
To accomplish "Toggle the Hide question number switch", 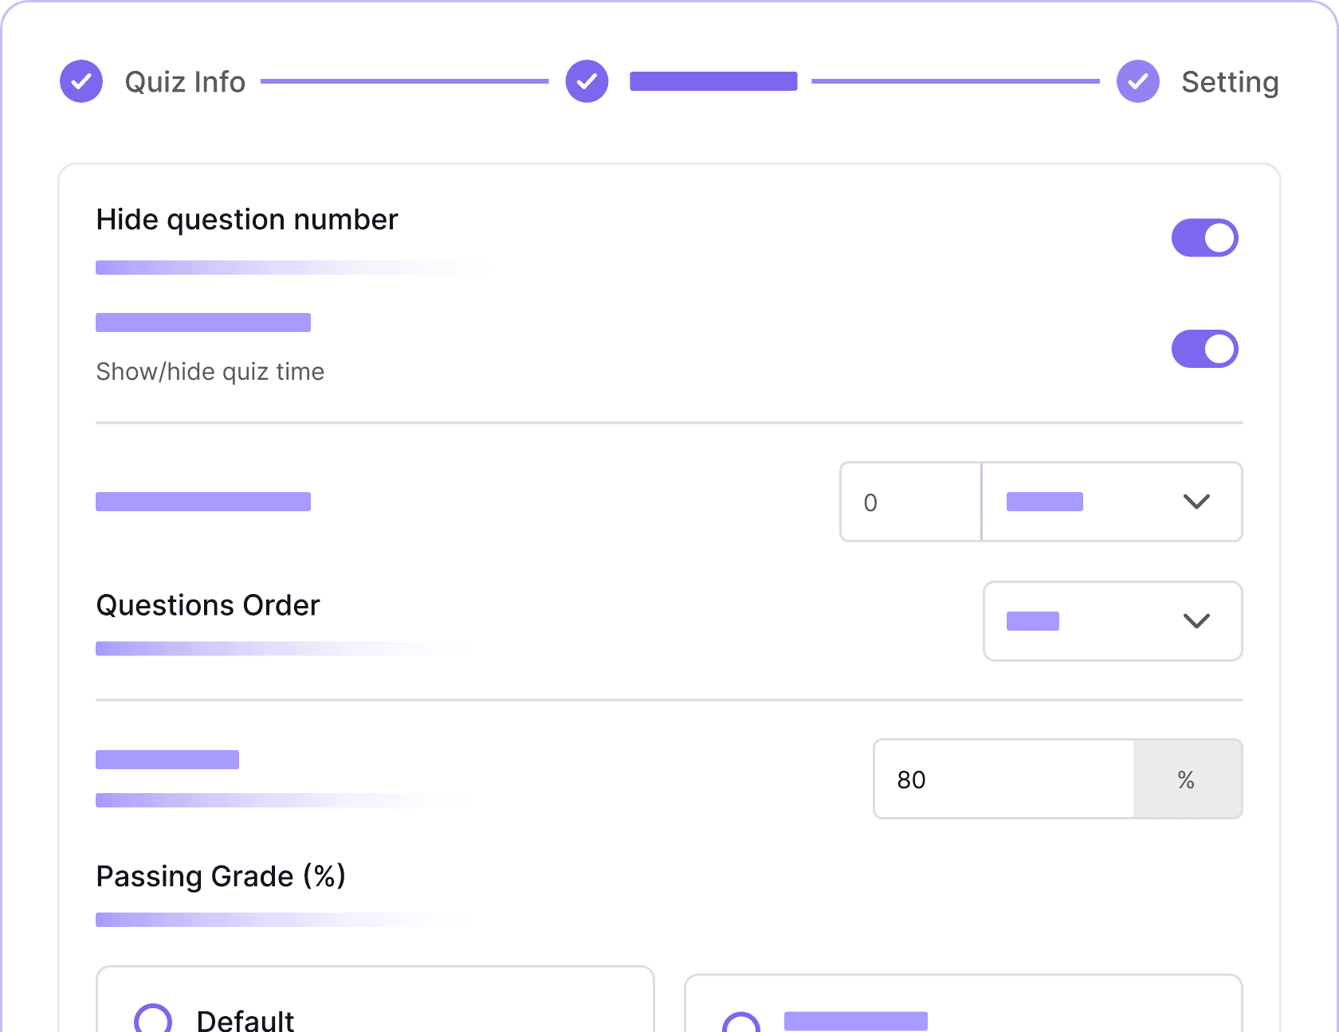I will click(1204, 237).
